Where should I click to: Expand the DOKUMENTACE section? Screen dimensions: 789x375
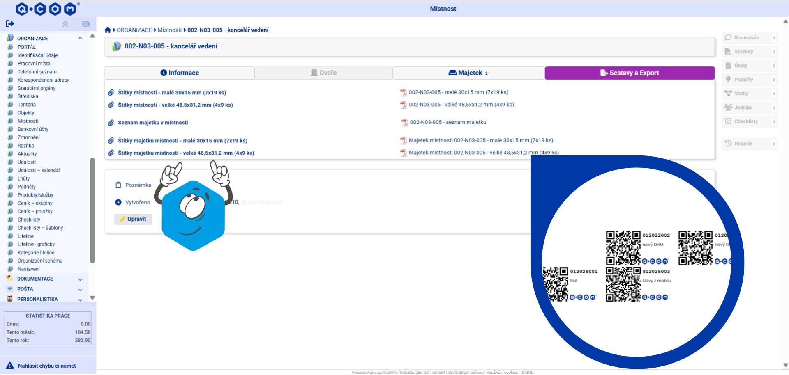pyautogui.click(x=80, y=279)
